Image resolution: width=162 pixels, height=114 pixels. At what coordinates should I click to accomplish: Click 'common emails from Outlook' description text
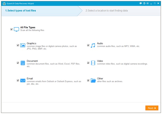[x=54, y=83]
